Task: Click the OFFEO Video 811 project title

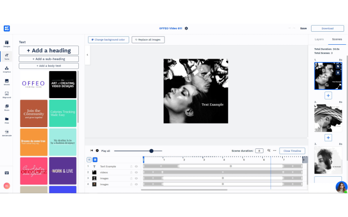Action: tap(171, 28)
